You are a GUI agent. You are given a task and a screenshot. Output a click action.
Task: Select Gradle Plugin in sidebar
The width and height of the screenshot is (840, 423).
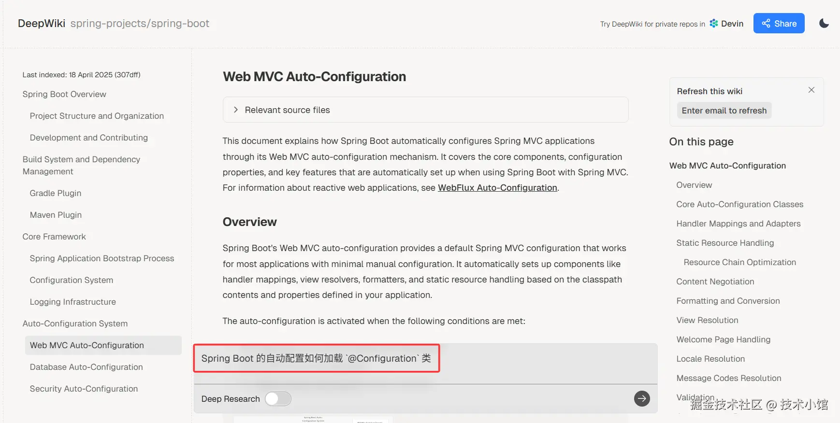point(56,193)
